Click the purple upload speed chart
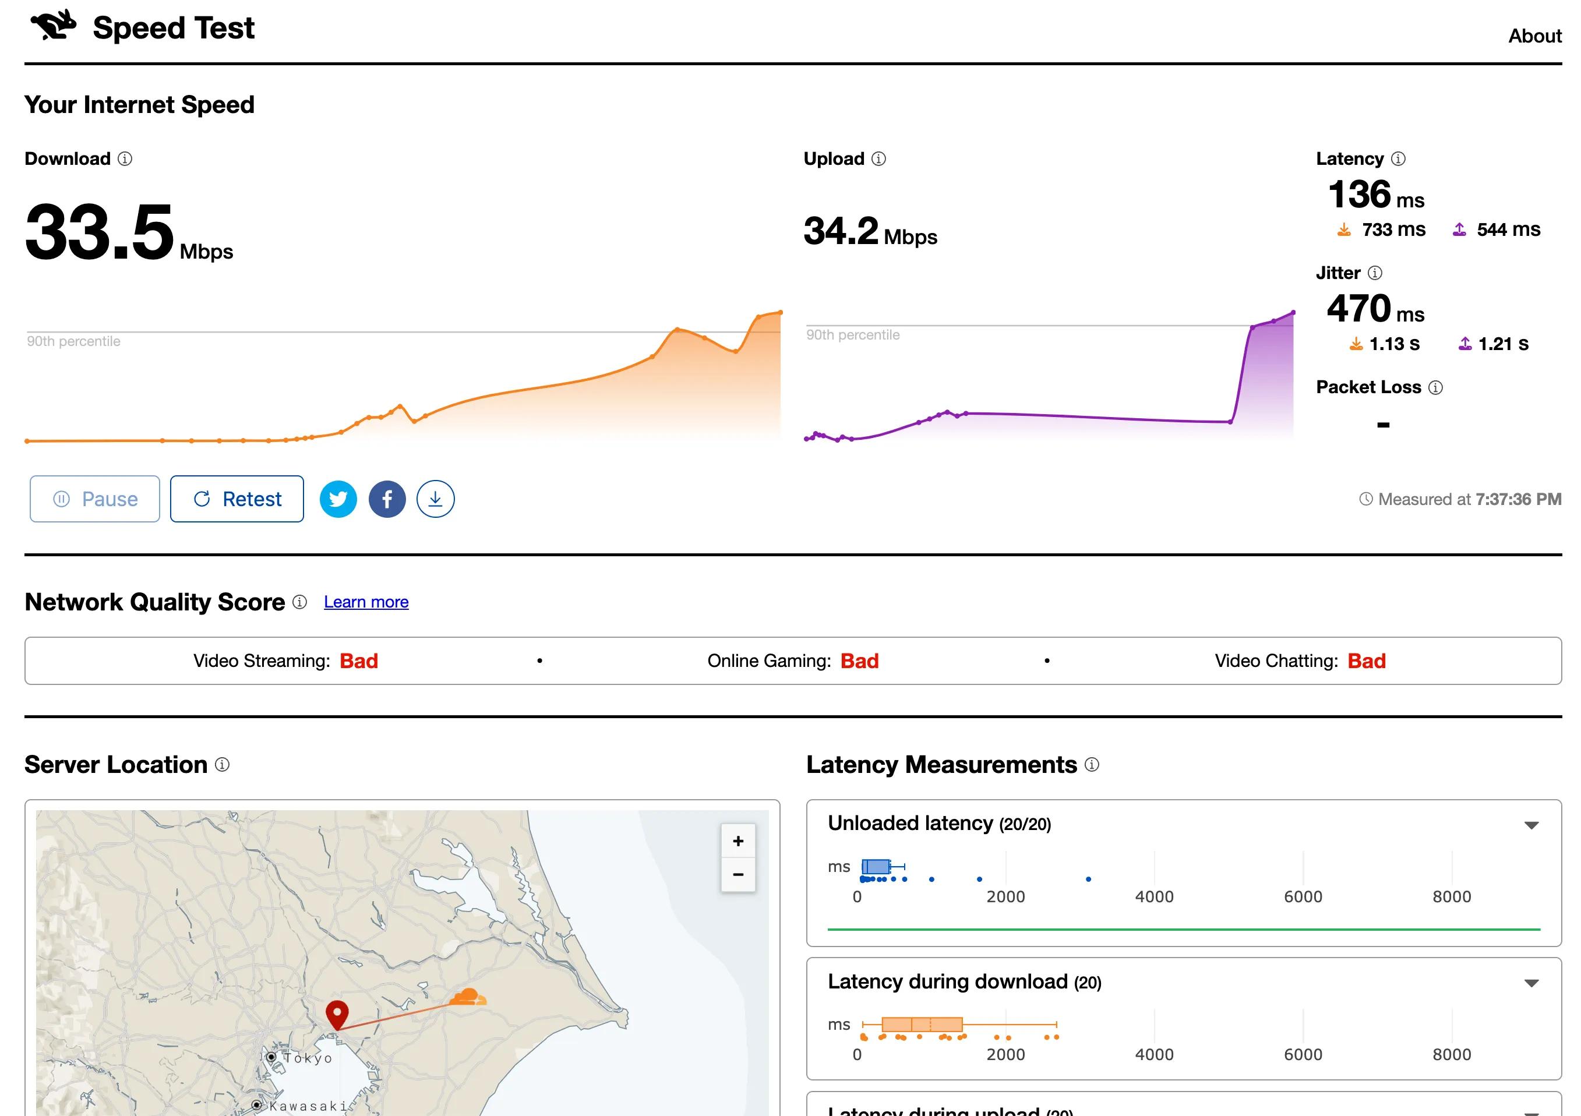Image resolution: width=1581 pixels, height=1116 pixels. click(x=1049, y=377)
